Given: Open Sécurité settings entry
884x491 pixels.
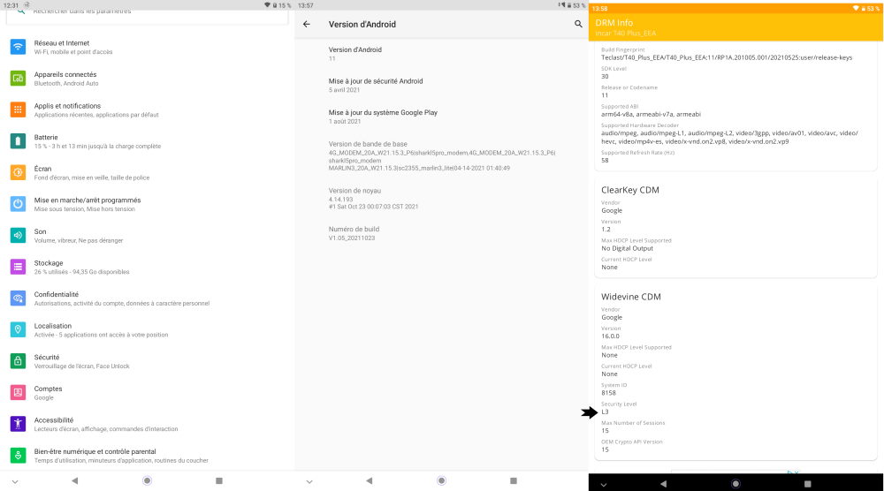Looking at the screenshot, I should point(147,361).
